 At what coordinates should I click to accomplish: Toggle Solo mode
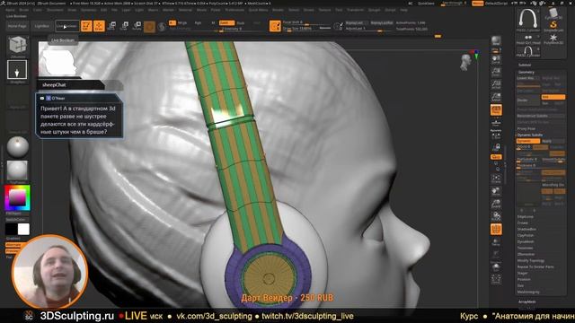pyautogui.click(x=496, y=267)
